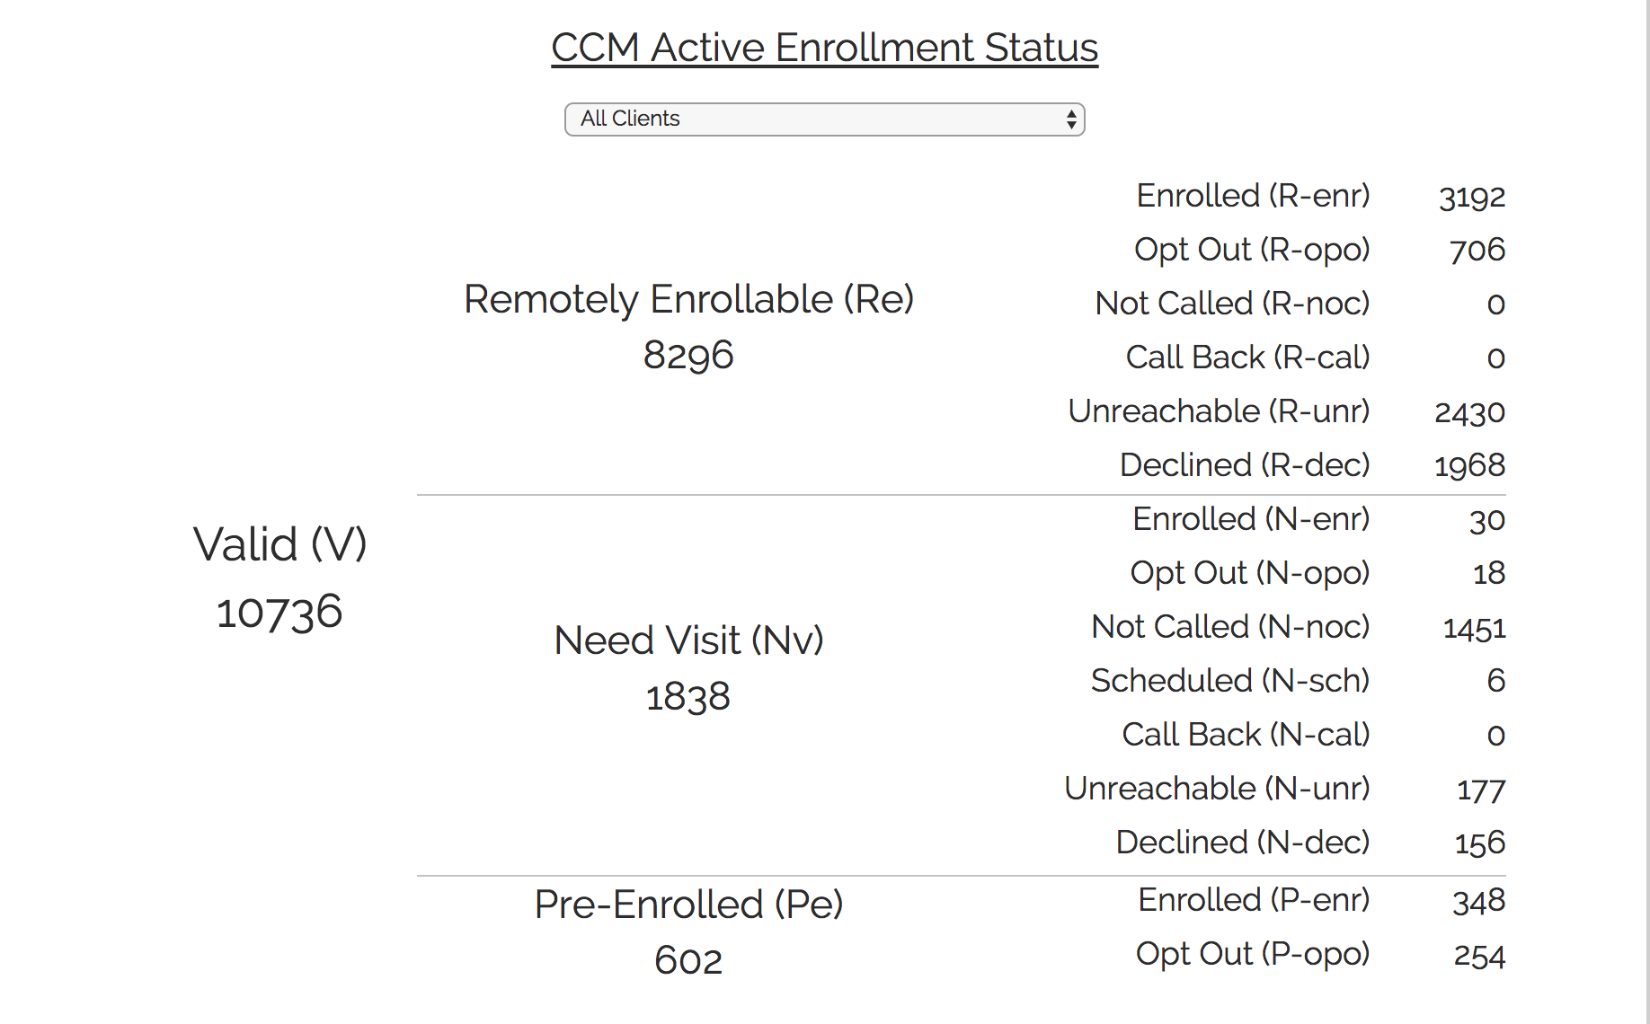Click the Enrolled (R-enr) row label
1650x1024 pixels.
click(x=1253, y=196)
